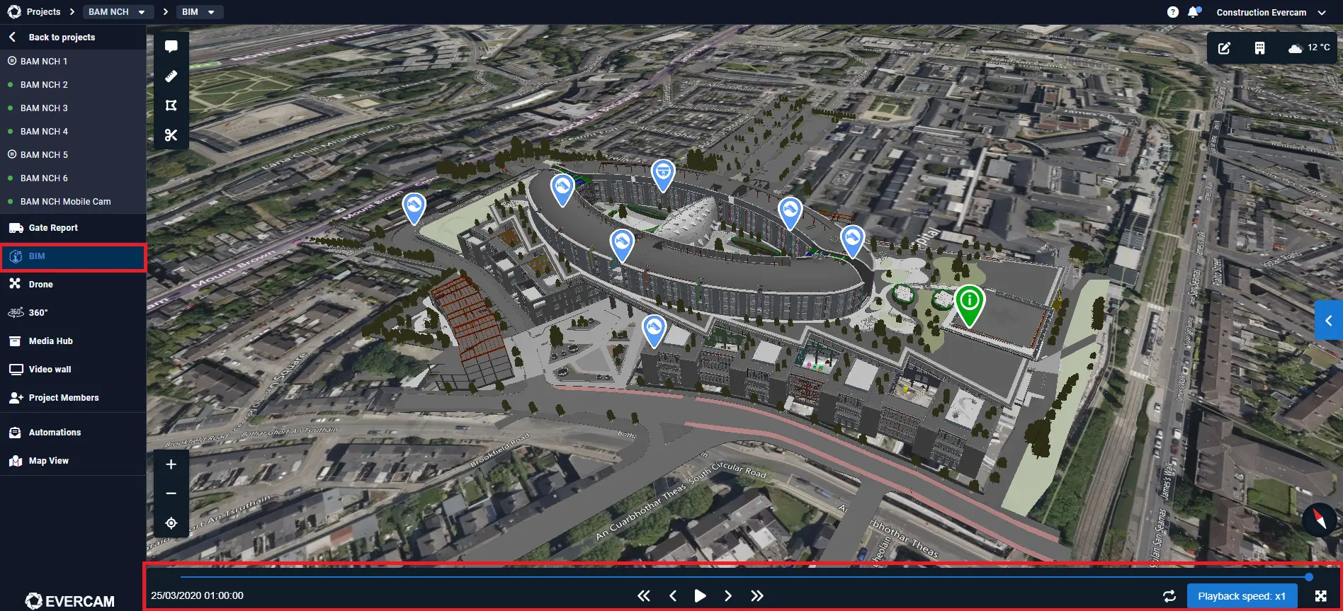Open Map View
1343x611 pixels.
73,461
